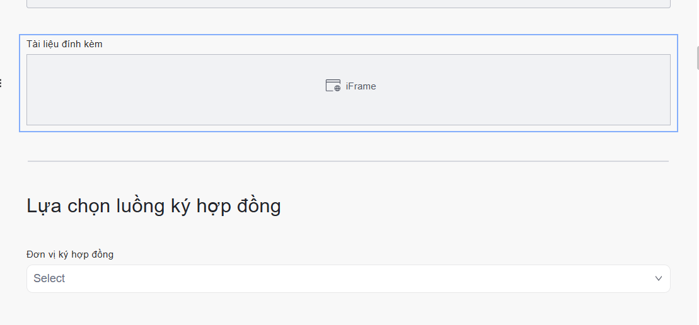Click the Select placeholder text
This screenshot has height=325, width=699.
[x=50, y=278]
